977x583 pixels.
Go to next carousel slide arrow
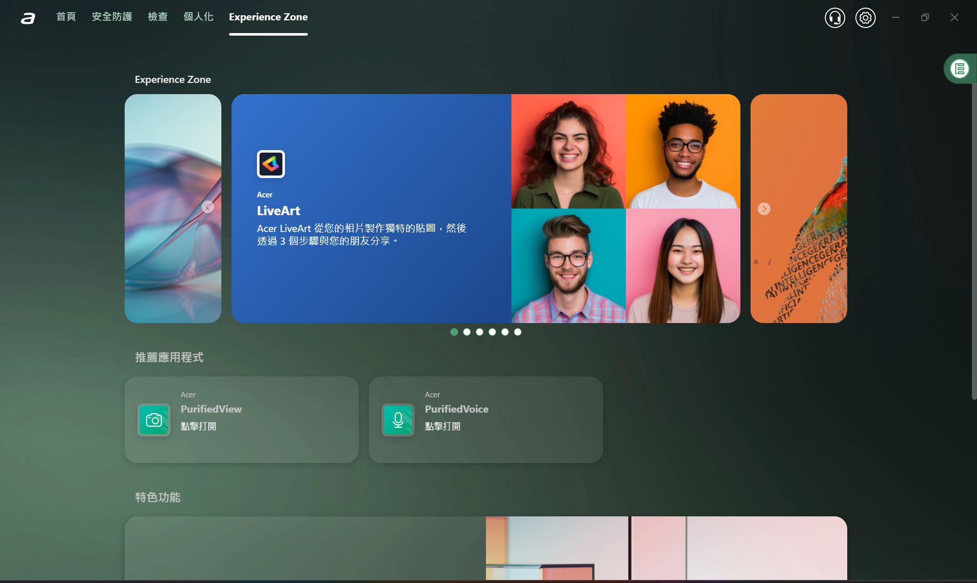[x=764, y=209]
